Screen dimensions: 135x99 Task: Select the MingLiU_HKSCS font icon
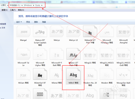pyautogui.click(x=107, y=54)
